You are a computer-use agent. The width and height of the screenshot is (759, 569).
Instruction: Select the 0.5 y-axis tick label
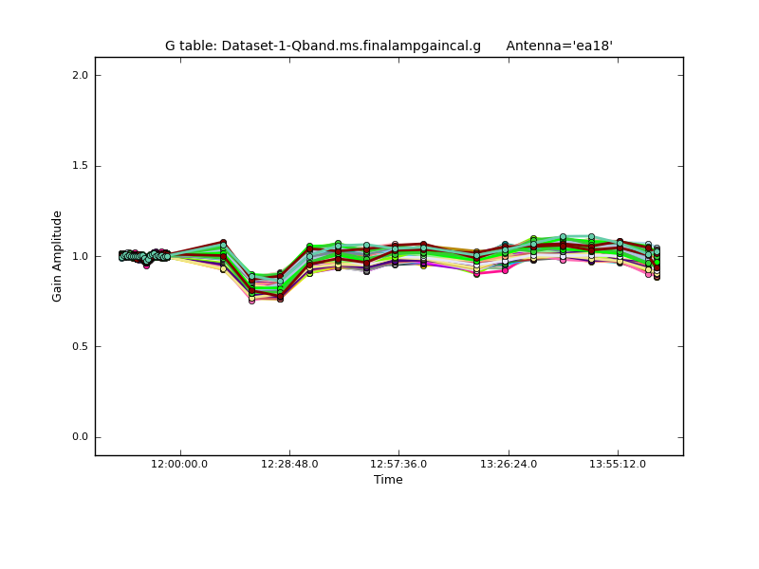[80, 347]
